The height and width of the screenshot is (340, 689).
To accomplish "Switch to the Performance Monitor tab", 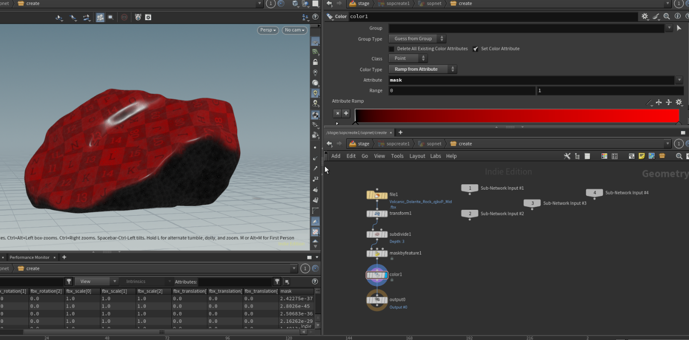I will point(30,257).
